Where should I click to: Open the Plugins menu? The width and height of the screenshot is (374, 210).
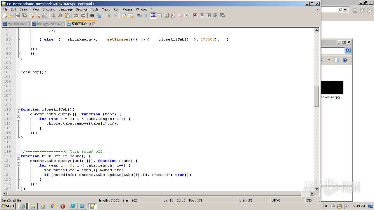pos(127,9)
